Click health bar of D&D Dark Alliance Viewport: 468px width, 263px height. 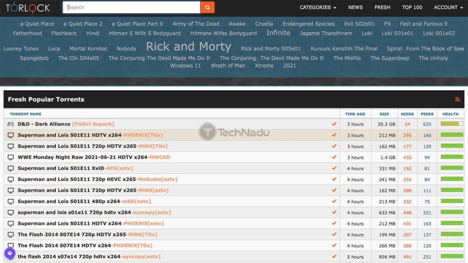(452, 124)
